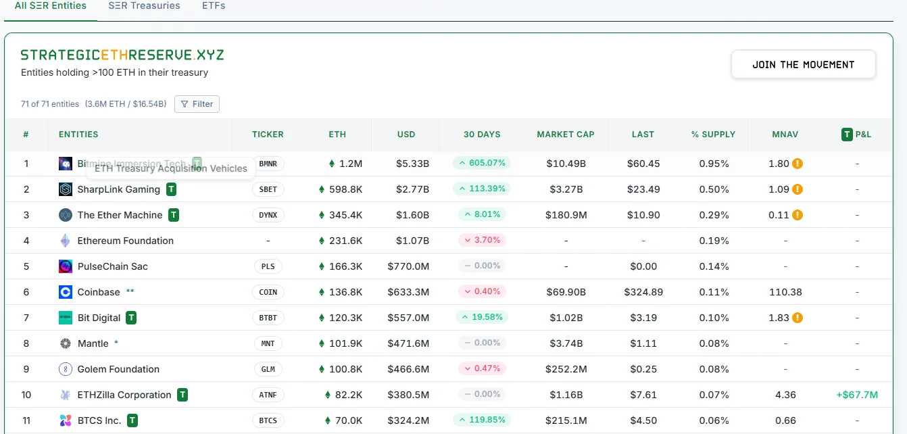Click The Ether Machine logo icon
Screen dimensions: 907x434
click(x=66, y=215)
